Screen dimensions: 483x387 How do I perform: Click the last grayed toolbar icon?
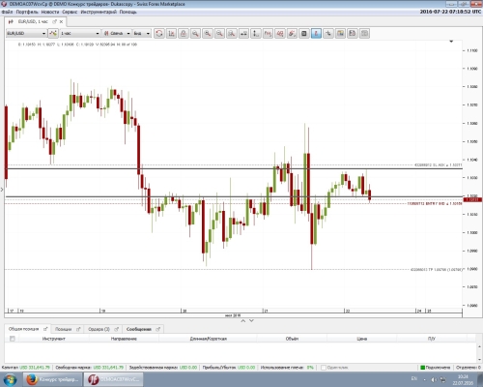point(364,33)
